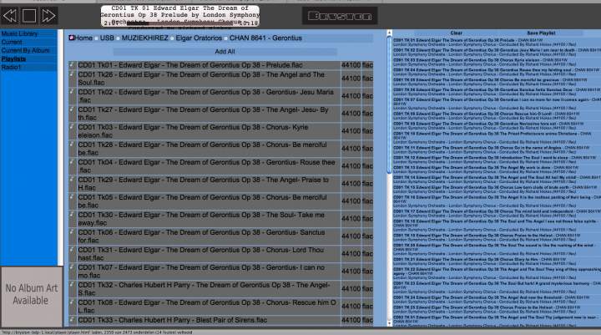Click add icon beside Tk32 Parry row
The image size is (601, 335).
coord(72,285)
